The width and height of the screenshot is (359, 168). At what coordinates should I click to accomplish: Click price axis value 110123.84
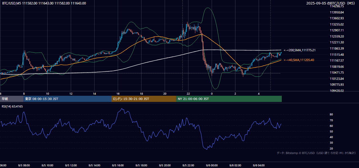coord(337,79)
